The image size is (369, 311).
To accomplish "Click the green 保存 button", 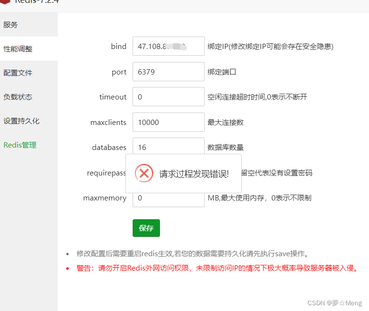I will pos(146,228).
